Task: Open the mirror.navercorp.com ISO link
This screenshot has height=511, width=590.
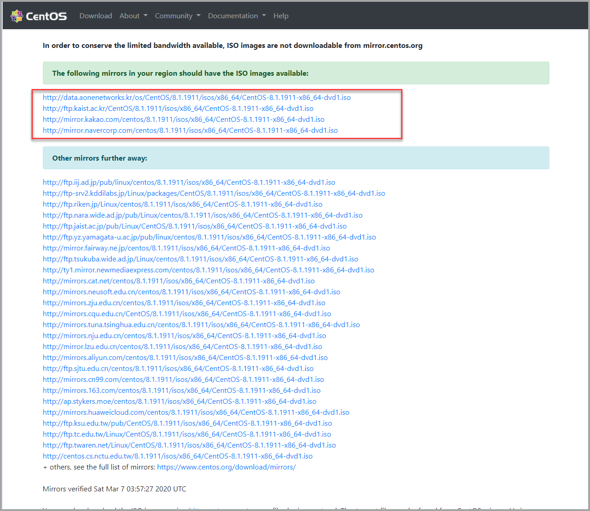Action: click(x=190, y=130)
